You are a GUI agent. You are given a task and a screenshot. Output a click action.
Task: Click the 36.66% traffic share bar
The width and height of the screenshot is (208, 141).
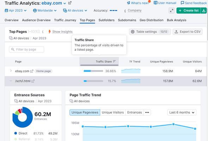tap(93, 71)
